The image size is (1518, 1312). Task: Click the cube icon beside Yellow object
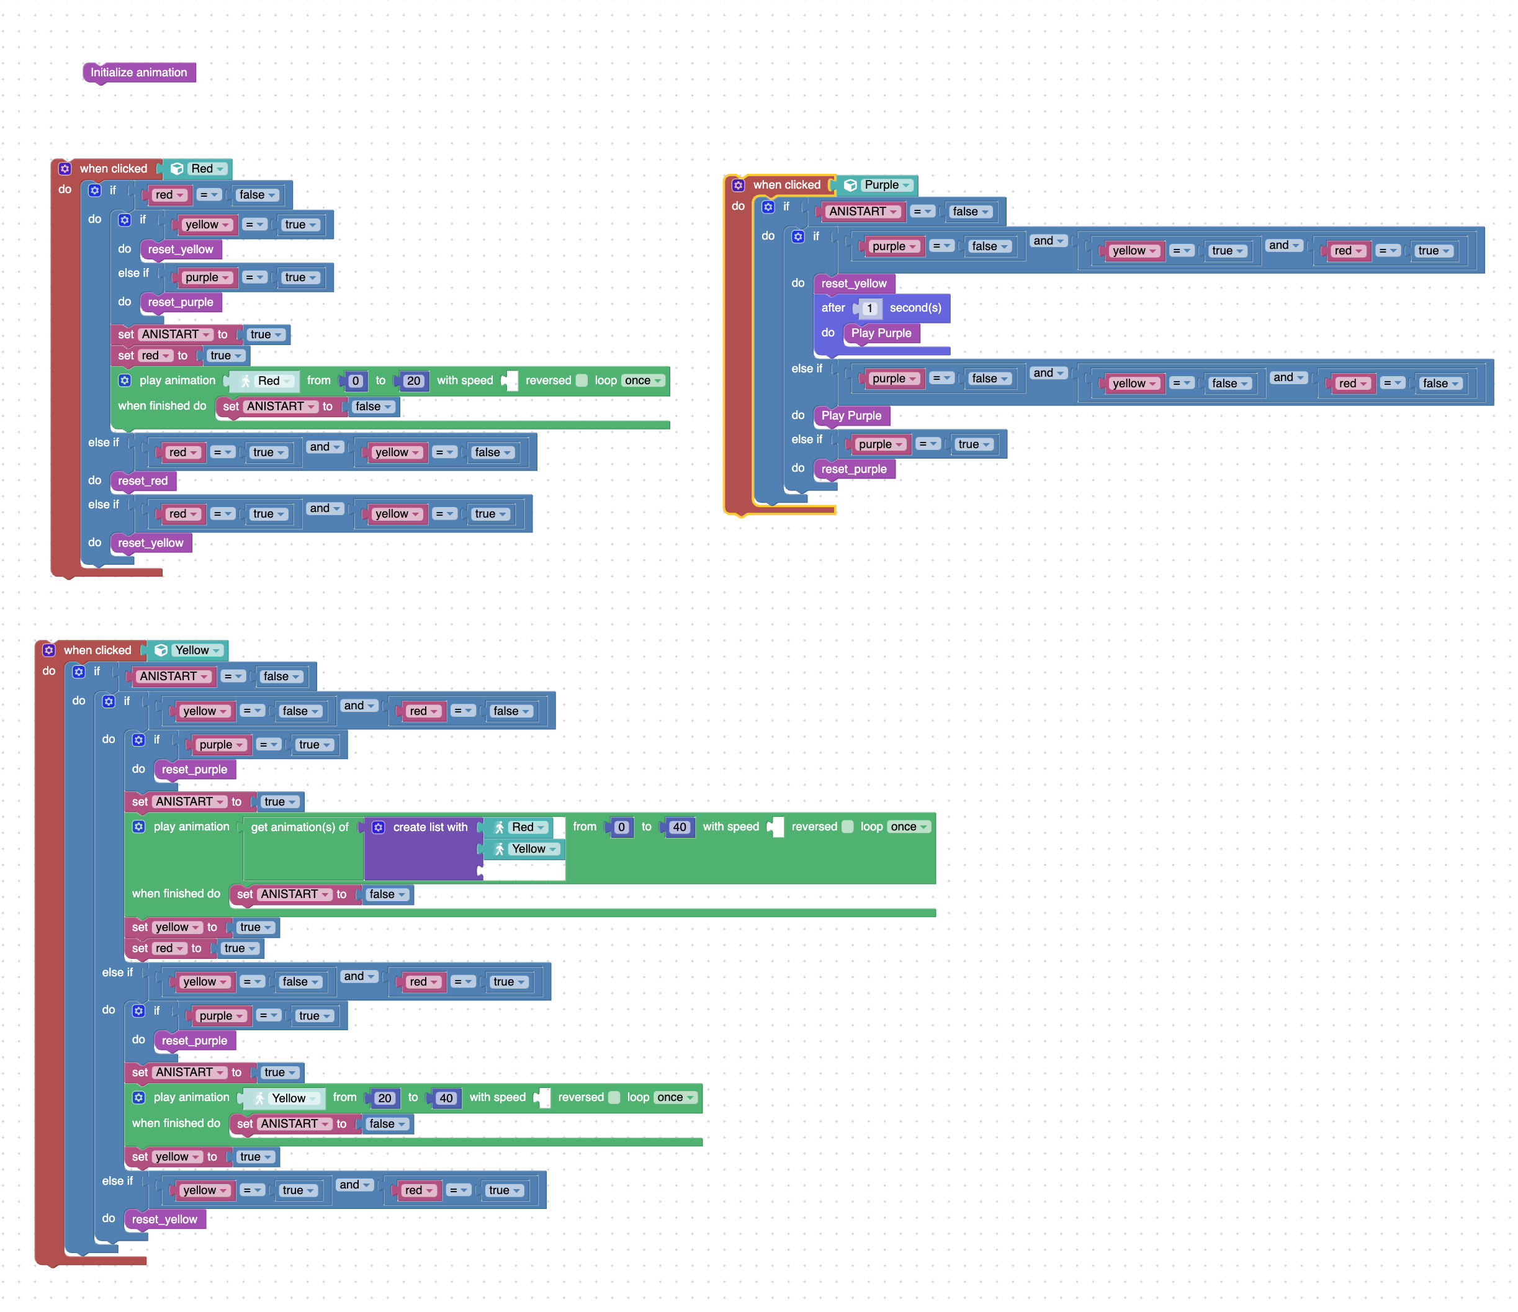click(x=161, y=650)
